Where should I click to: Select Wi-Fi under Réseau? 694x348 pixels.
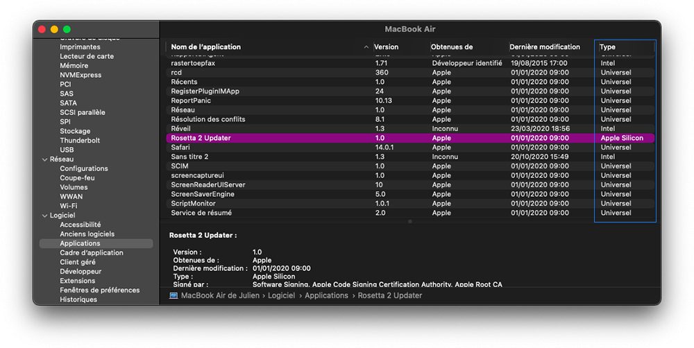(68, 206)
